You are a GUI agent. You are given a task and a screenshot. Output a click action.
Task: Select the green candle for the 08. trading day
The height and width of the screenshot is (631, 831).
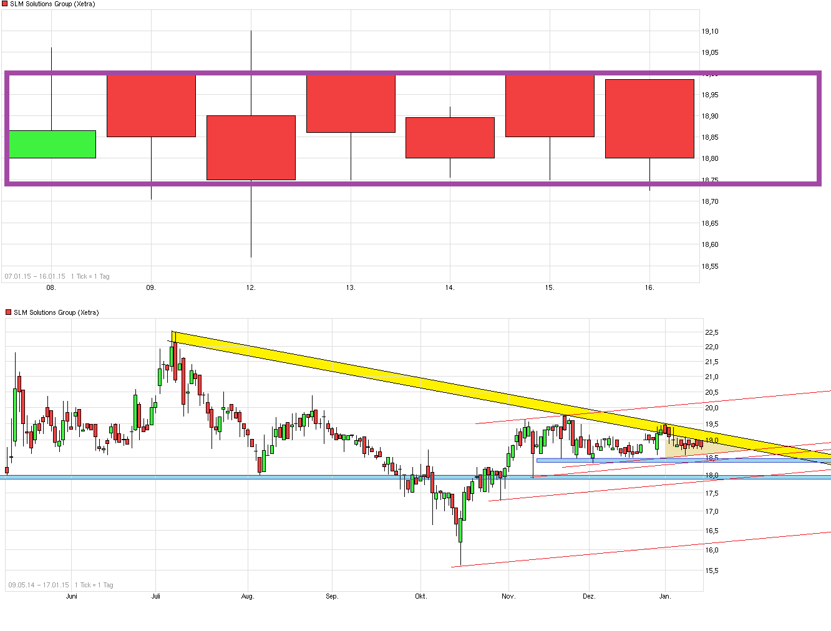[52, 144]
